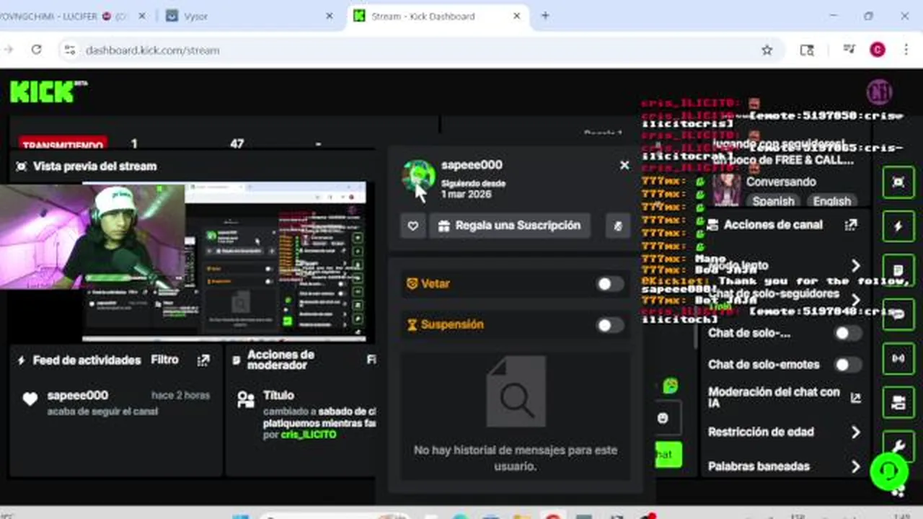
Task: Pop out the Acciones de canal panel
Action: (x=851, y=225)
